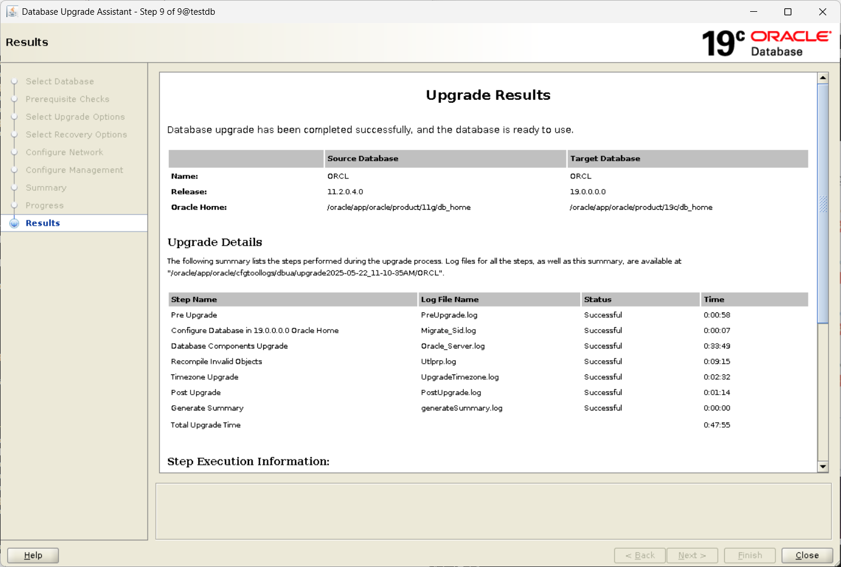This screenshot has height=567, width=841.
Task: Click the Database Components Upgrade step name
Action: [230, 346]
